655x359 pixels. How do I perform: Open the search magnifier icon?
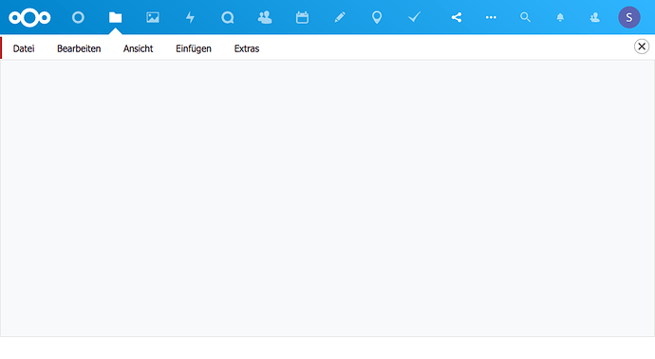pyautogui.click(x=525, y=17)
